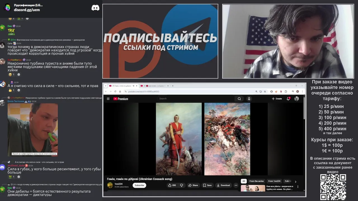Viewport: 358px width, 201px height.
Task: Open YouTube guide hamburger menu
Action: tap(108, 99)
